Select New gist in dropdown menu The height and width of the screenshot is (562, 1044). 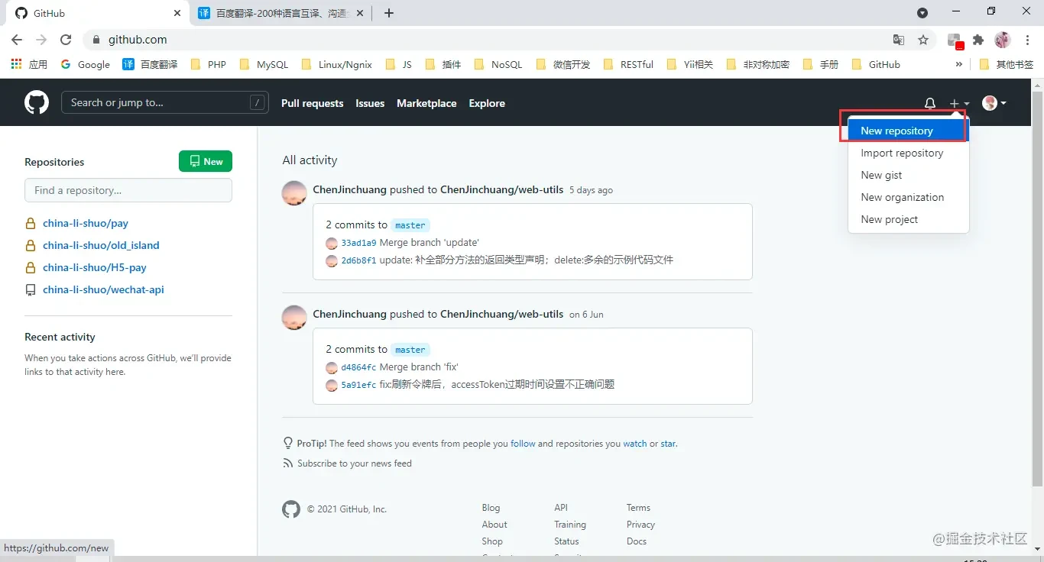[881, 175]
